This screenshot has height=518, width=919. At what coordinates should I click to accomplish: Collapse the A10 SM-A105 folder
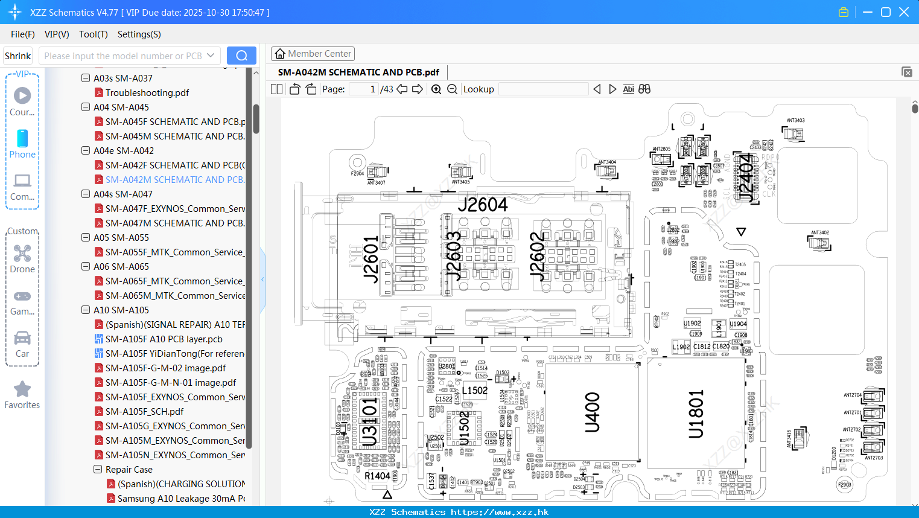pyautogui.click(x=86, y=310)
